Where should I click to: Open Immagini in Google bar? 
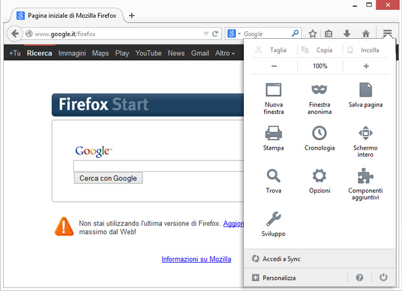point(72,53)
